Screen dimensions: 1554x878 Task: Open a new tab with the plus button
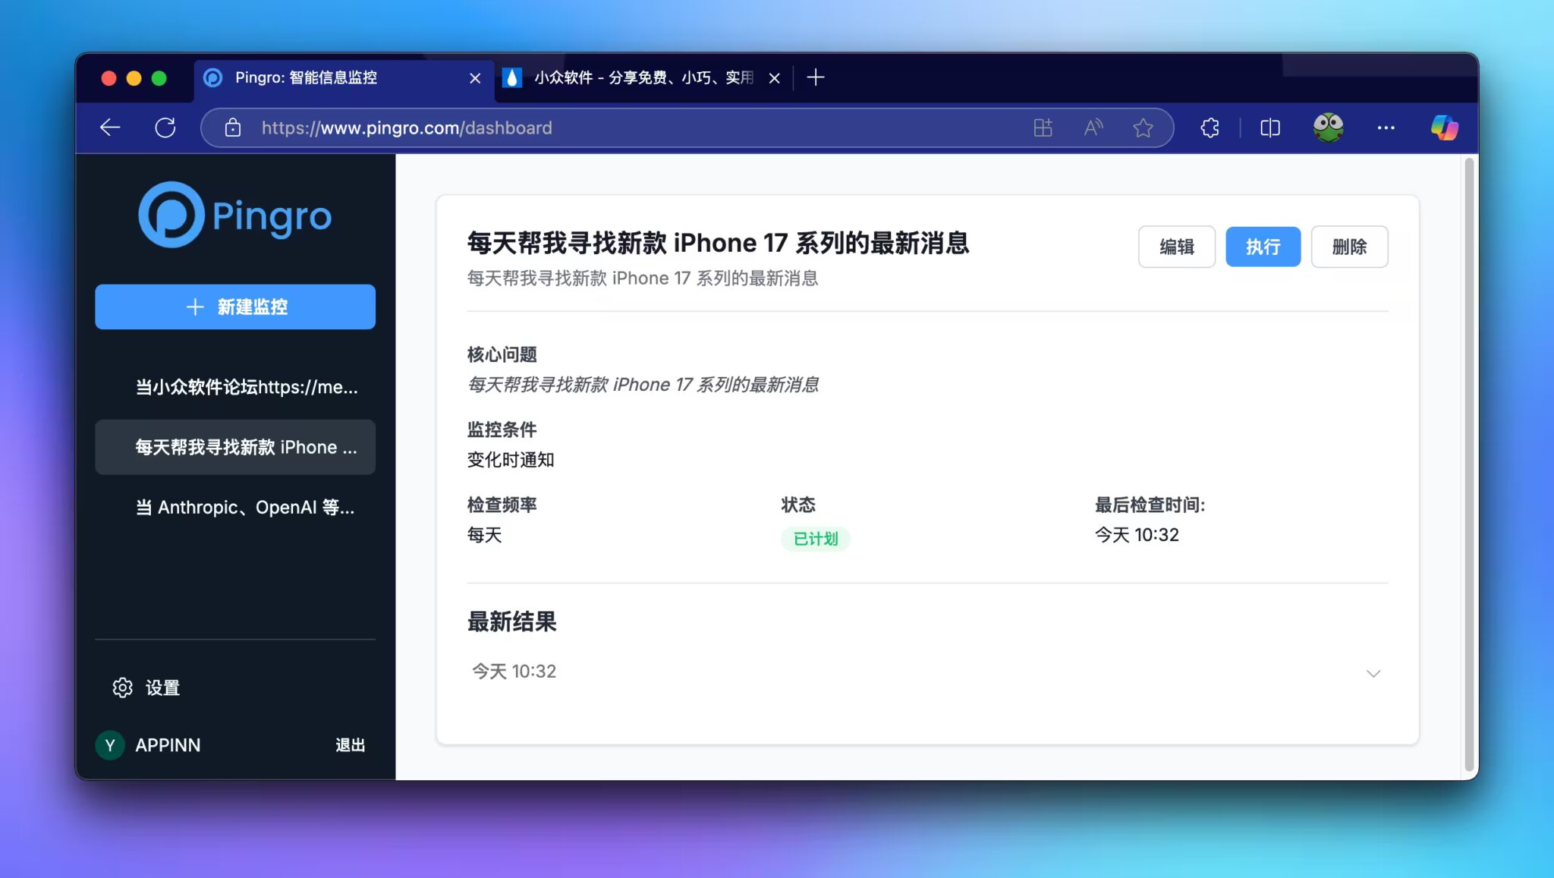coord(816,77)
